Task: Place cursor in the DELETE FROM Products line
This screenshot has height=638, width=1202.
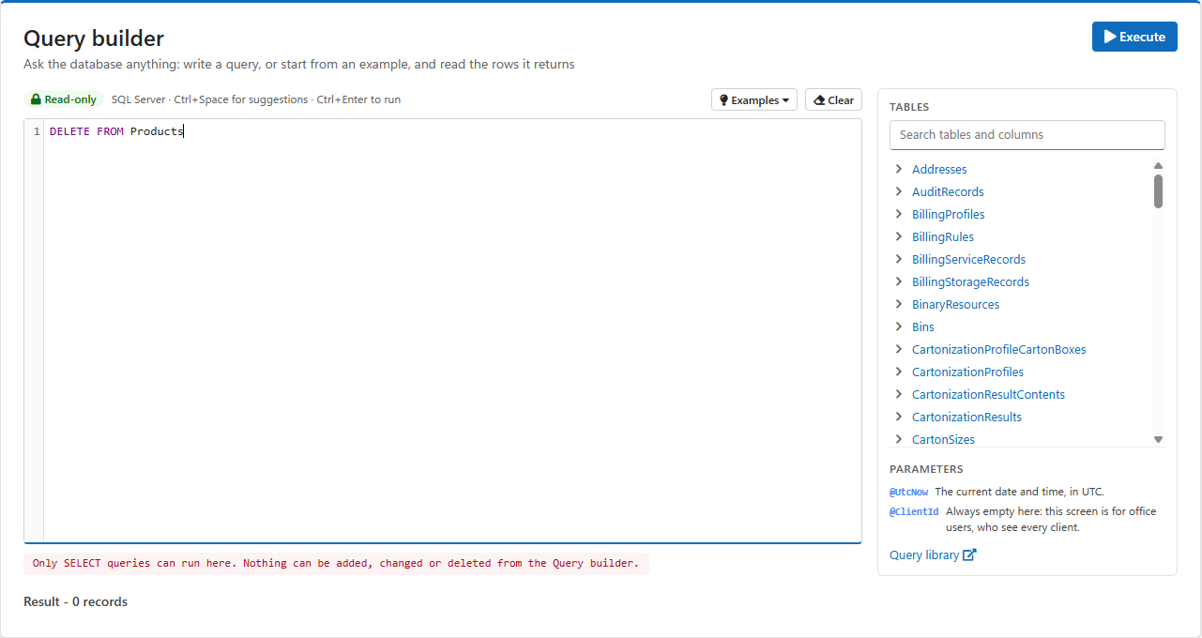Action: point(116,131)
